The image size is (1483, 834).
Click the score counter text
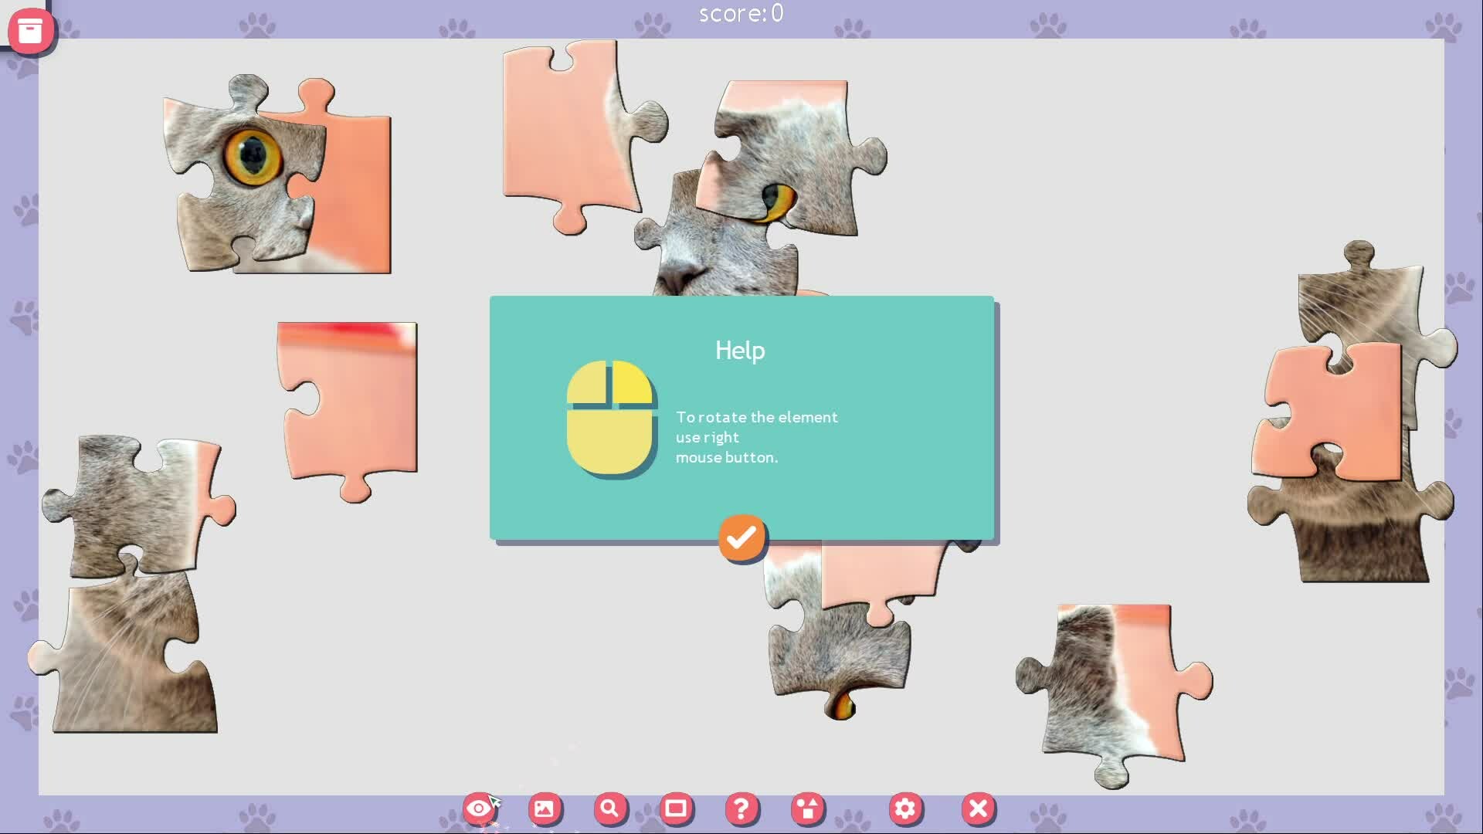[741, 13]
